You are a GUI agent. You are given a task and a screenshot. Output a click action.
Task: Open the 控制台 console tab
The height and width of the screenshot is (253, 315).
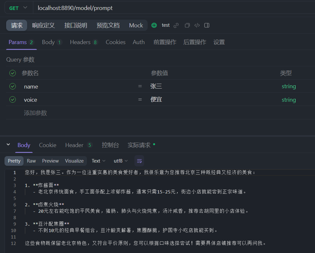pyautogui.click(x=110, y=145)
